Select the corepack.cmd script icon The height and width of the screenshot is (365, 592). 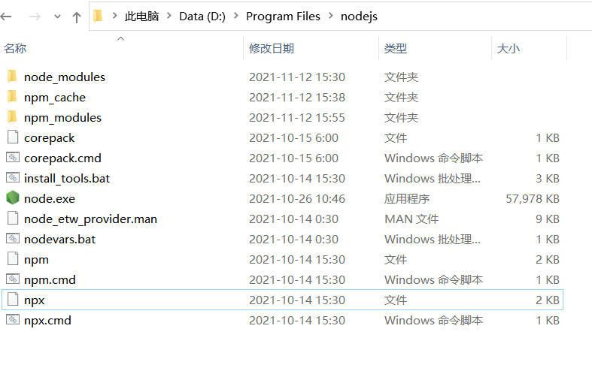click(x=13, y=157)
